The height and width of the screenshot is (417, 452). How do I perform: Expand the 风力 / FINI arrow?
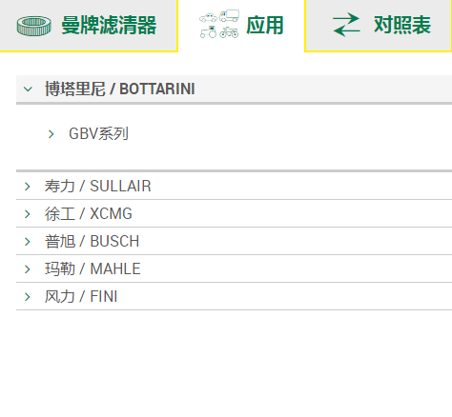click(x=28, y=297)
